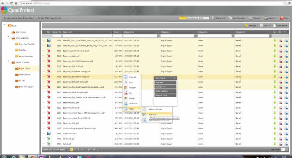Click info icon for ez-thumb.gif row
The width and height of the screenshot is (292, 158).
(286, 139)
